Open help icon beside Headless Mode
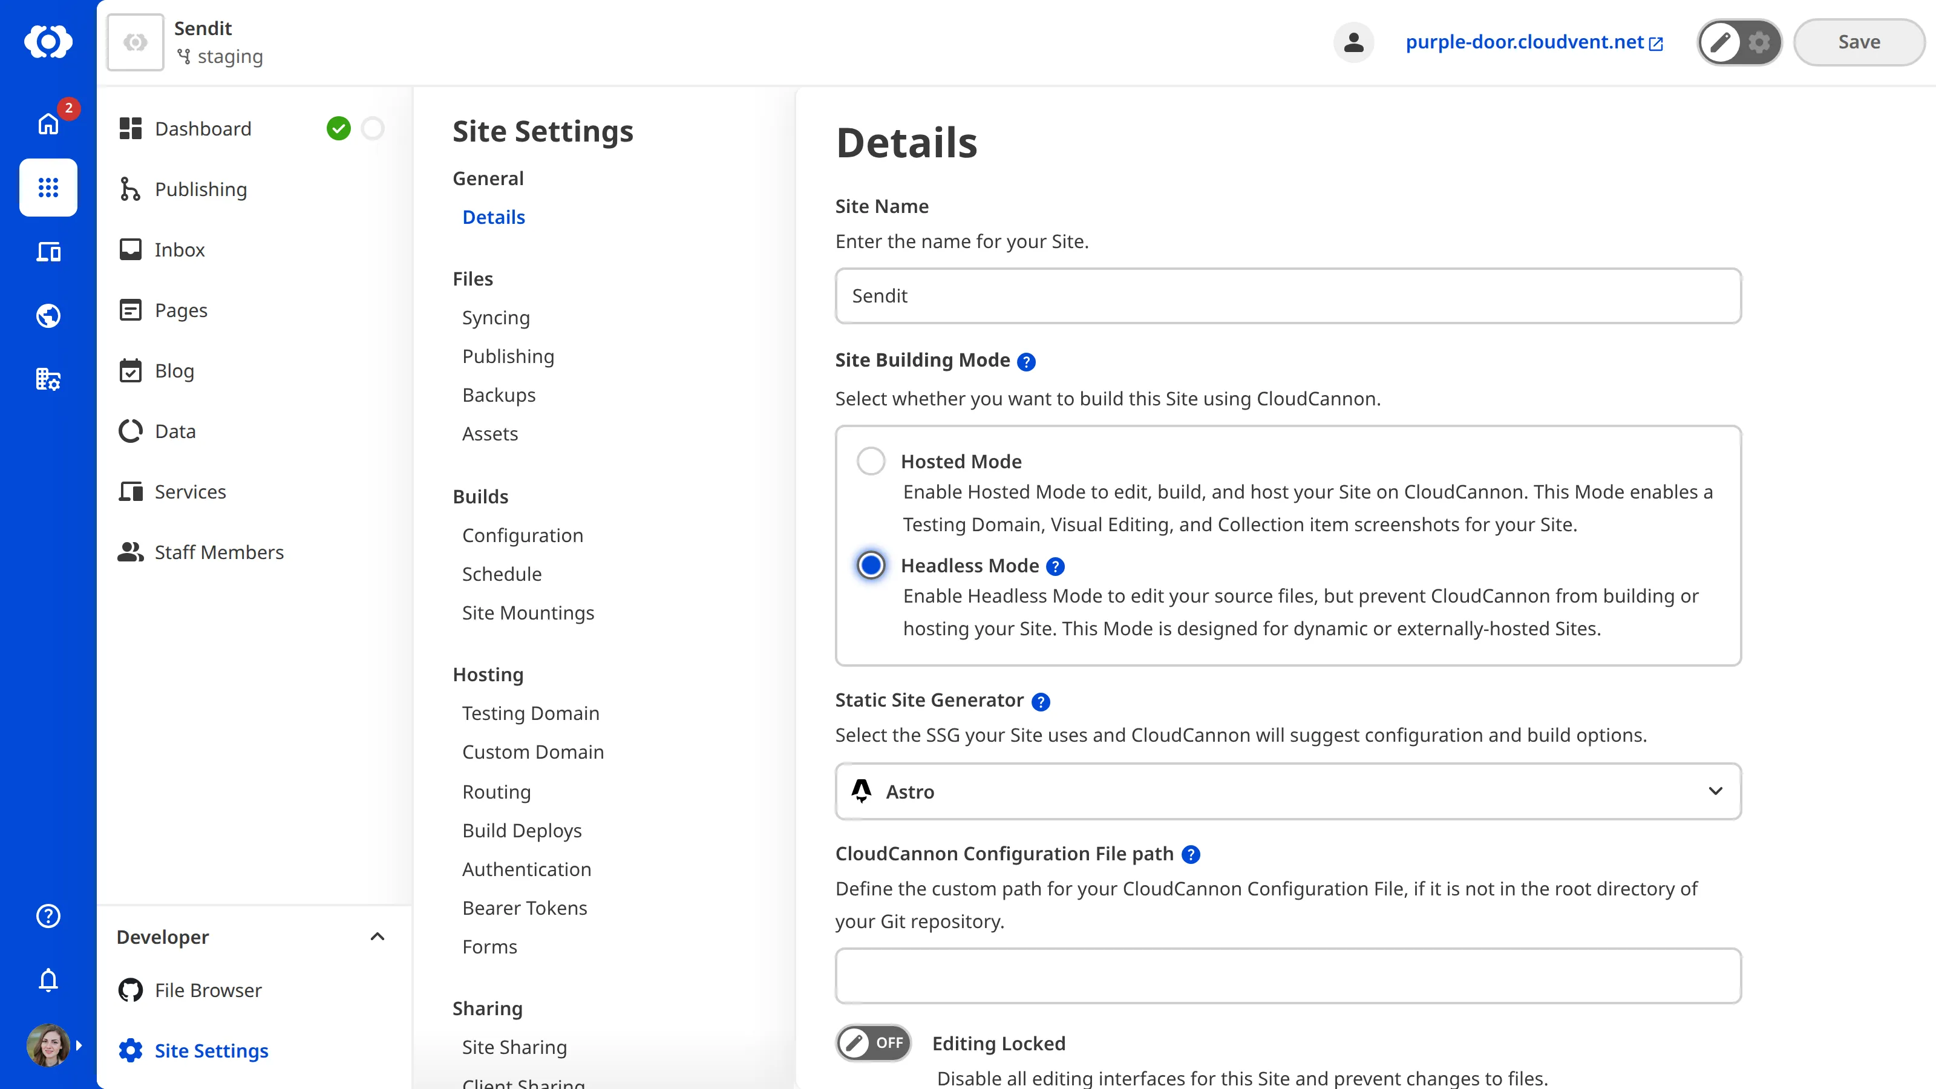The image size is (1936, 1089). (x=1055, y=567)
